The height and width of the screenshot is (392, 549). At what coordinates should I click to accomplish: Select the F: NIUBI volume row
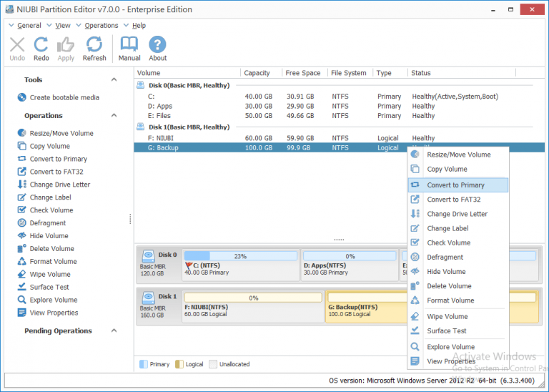point(339,138)
